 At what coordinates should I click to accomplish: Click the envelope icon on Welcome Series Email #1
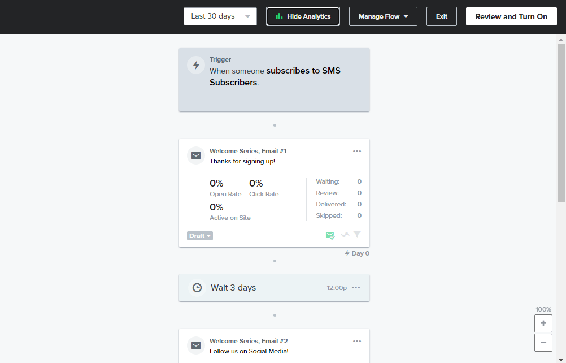195,155
